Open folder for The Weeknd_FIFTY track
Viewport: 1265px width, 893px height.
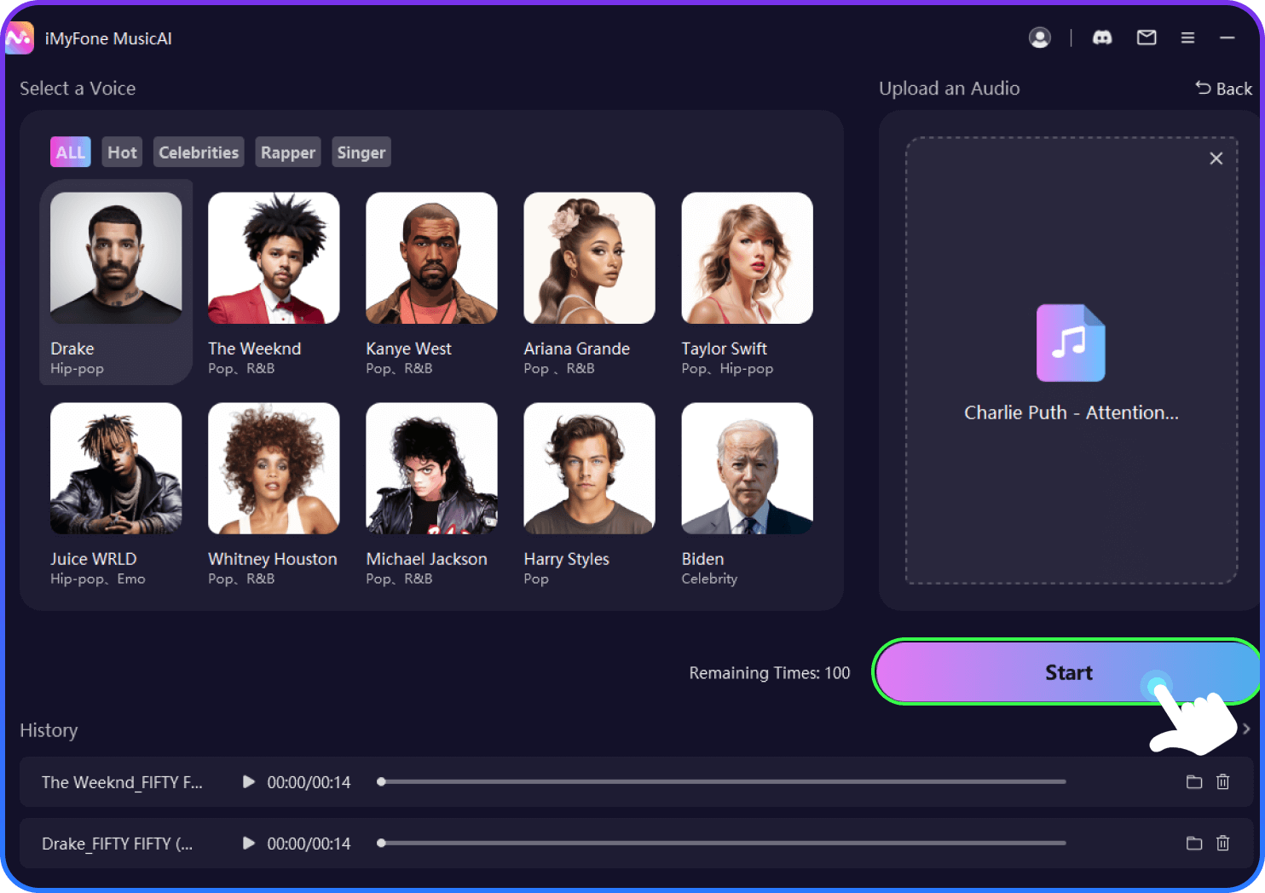click(1194, 781)
